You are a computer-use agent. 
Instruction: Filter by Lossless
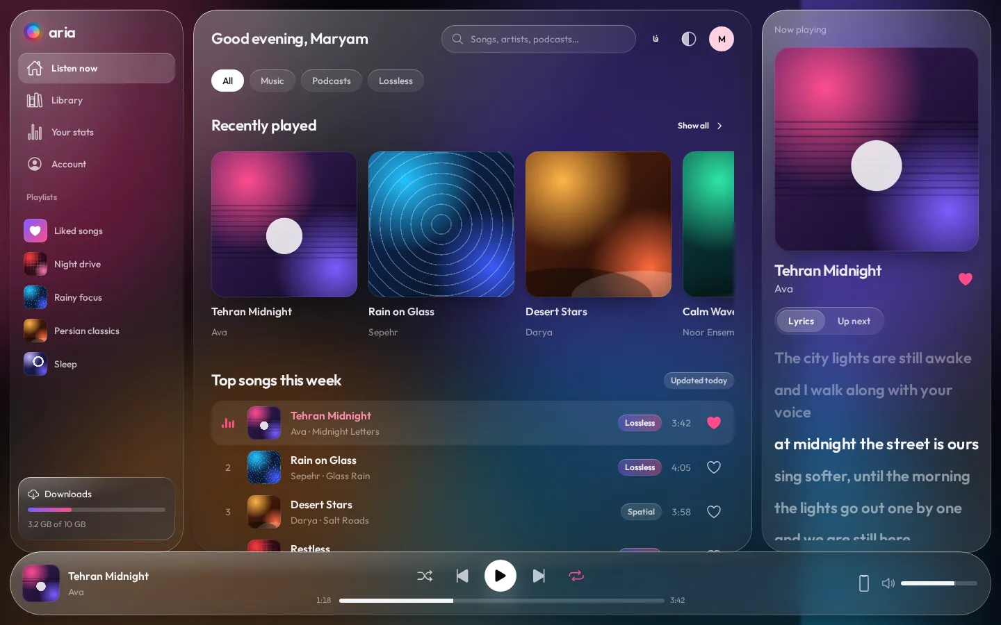click(x=396, y=81)
